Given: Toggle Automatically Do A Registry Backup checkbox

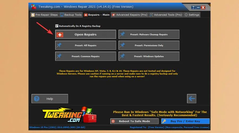Looking at the screenshot, I should click(x=57, y=26).
